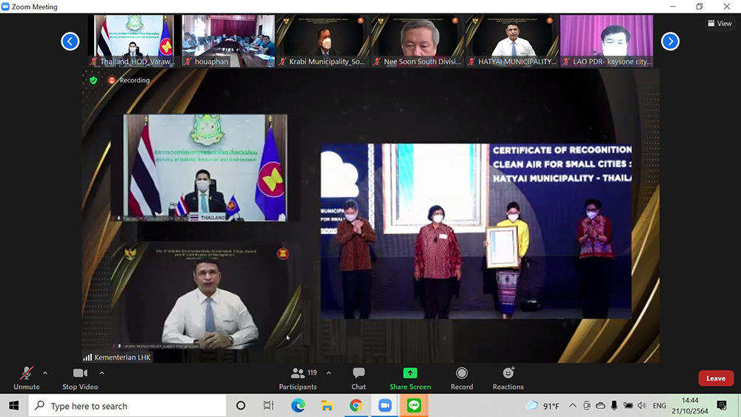
Task: Open Cortana circle icon on taskbar
Action: [x=241, y=406]
